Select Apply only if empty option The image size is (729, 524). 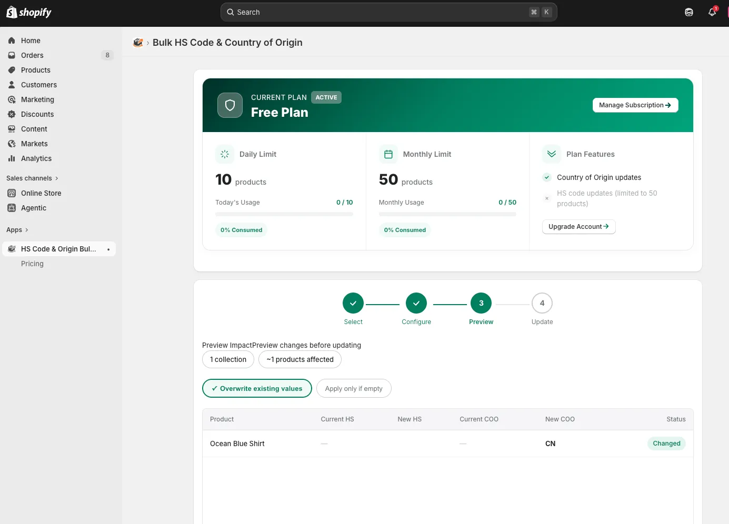354,388
